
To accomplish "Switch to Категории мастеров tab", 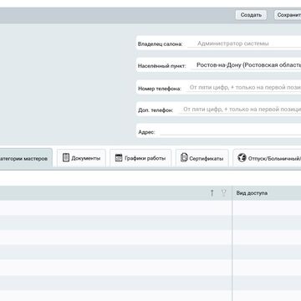I will (x=26, y=158).
